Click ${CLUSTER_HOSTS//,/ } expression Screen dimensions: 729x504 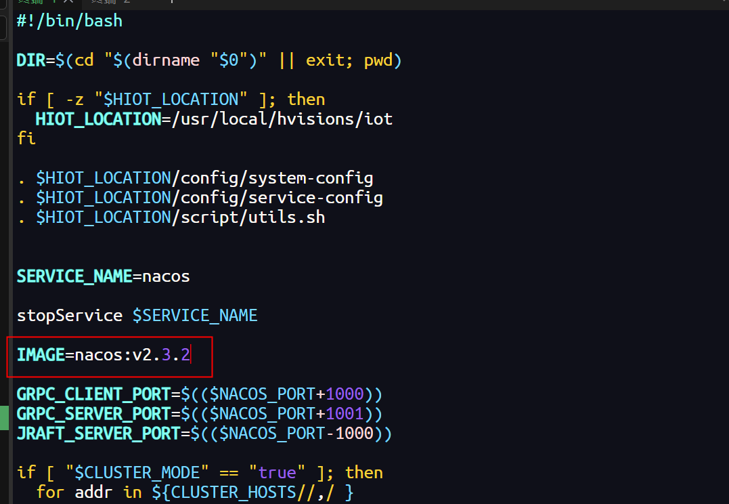point(253,492)
